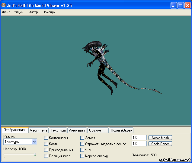This screenshot has height=163, width=192.
Task: Enable the Контейнеры checkbox
Action: coord(46,138)
